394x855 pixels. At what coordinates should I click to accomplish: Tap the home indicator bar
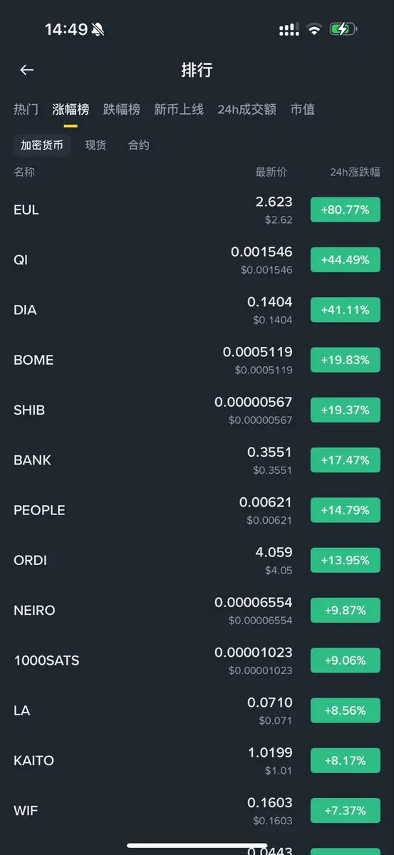(197, 845)
